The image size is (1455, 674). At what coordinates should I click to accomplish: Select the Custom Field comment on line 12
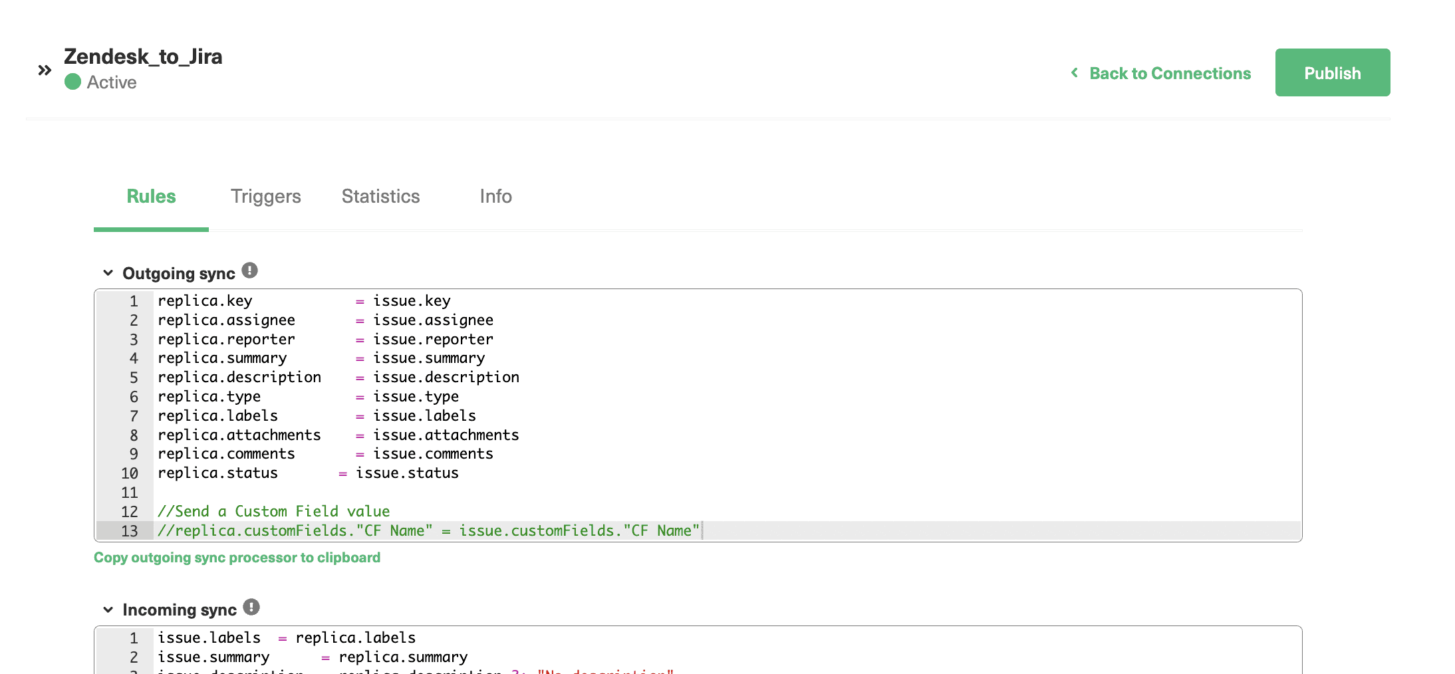point(274,510)
